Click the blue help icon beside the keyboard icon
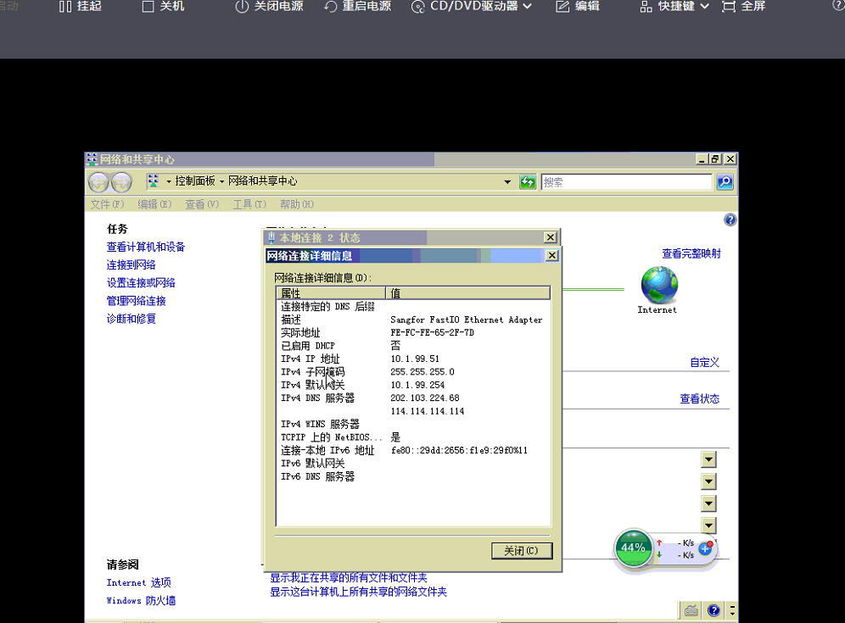The image size is (845, 623). pyautogui.click(x=713, y=610)
